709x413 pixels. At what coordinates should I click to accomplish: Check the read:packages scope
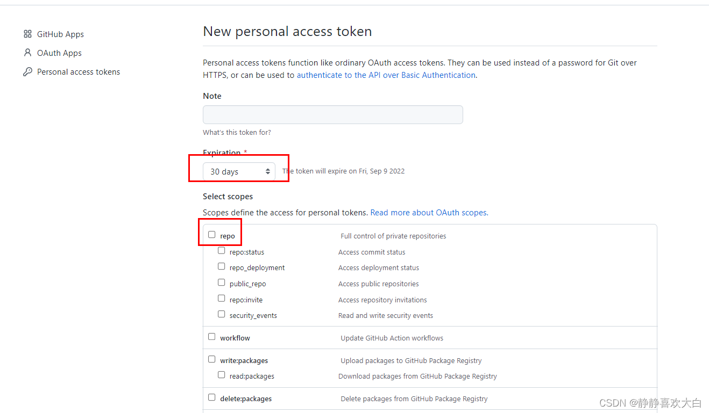pyautogui.click(x=222, y=375)
